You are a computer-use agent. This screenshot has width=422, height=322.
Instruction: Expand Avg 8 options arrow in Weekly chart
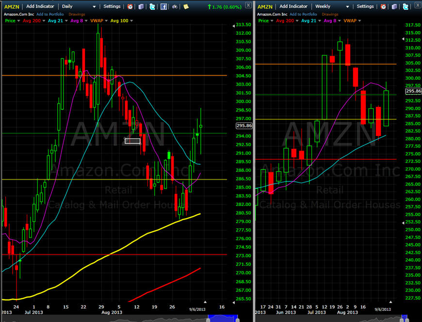coord(340,21)
